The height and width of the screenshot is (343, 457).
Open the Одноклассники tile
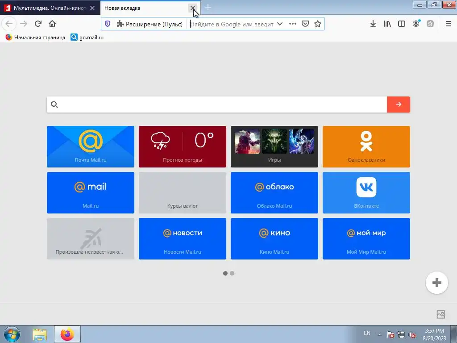(366, 146)
